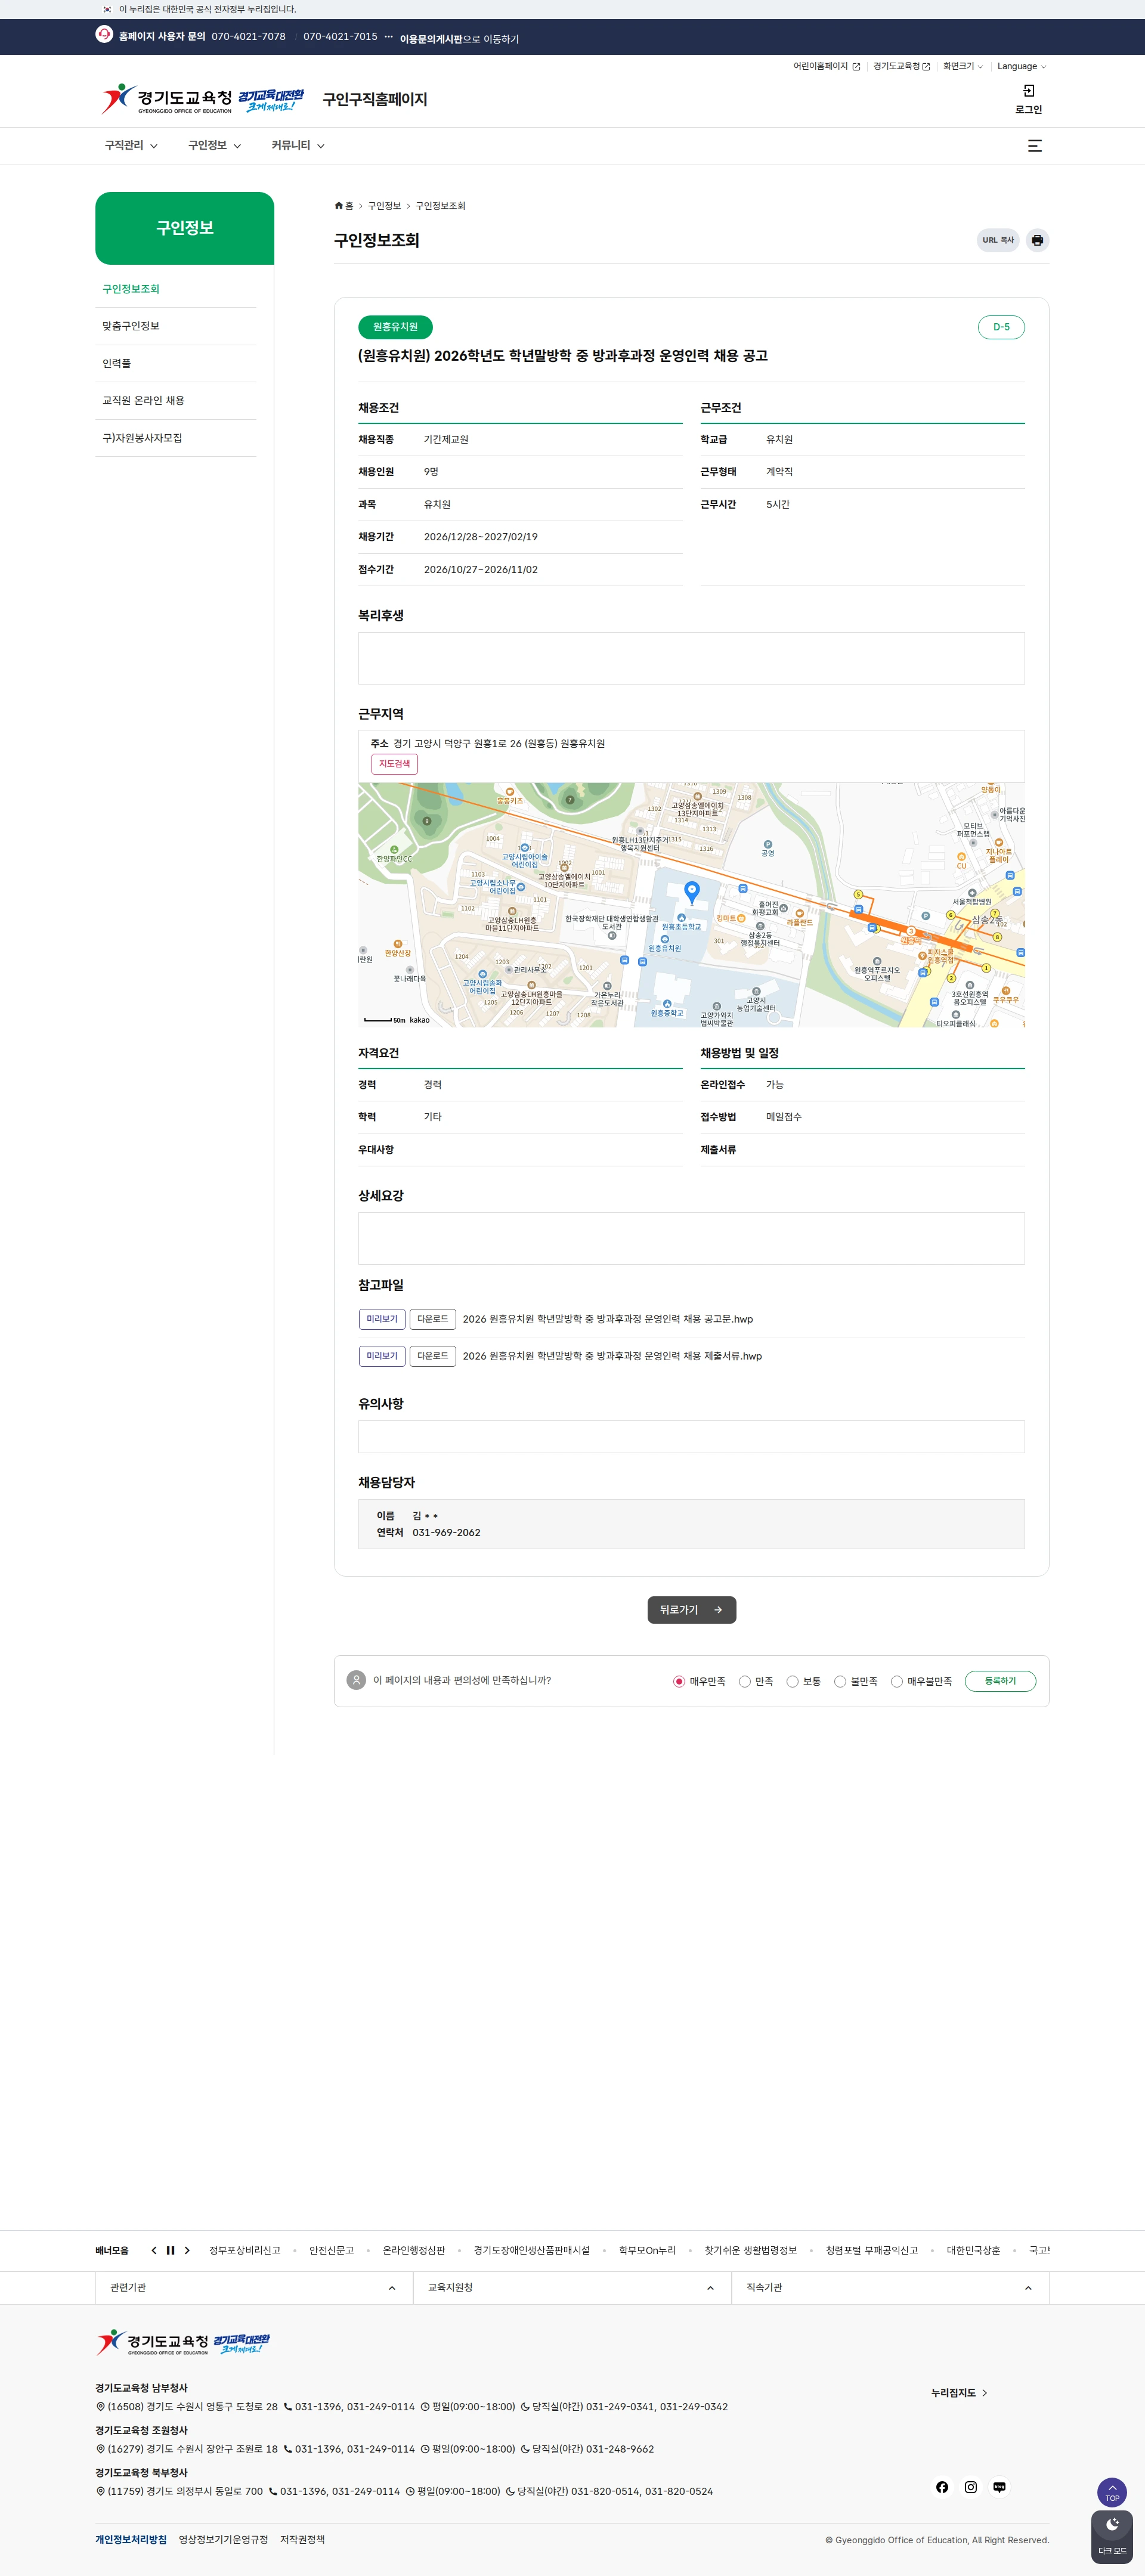The height and width of the screenshot is (2576, 1145).
Task: Open Instagram social icon in footer
Action: point(970,2487)
